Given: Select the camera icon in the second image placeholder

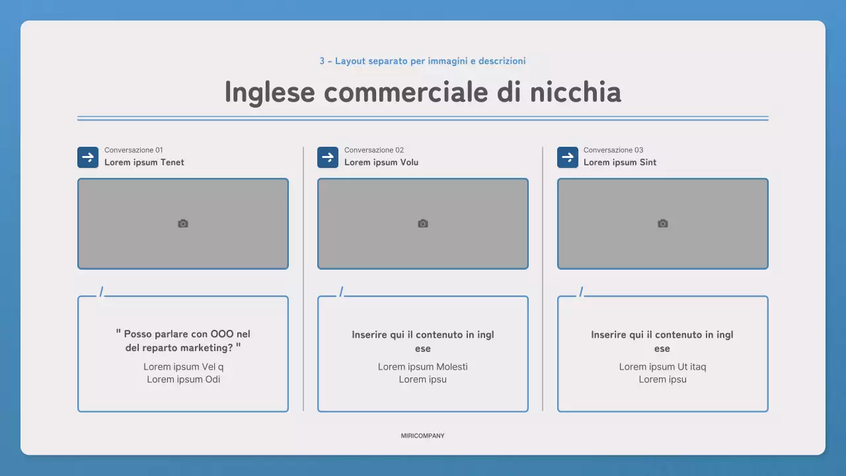Looking at the screenshot, I should 422,223.
